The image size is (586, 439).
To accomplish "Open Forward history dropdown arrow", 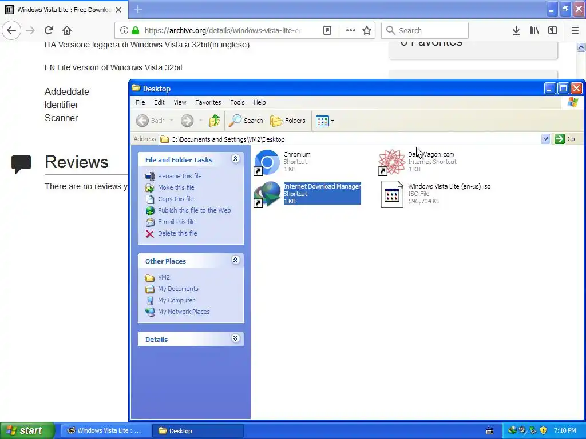I will [x=201, y=121].
